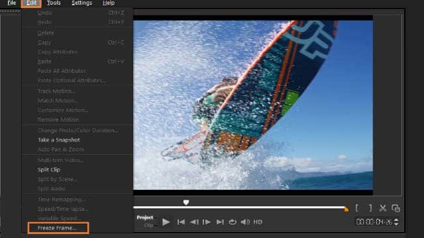
Task: Split the clip using the scissors icon
Action: [383, 208]
